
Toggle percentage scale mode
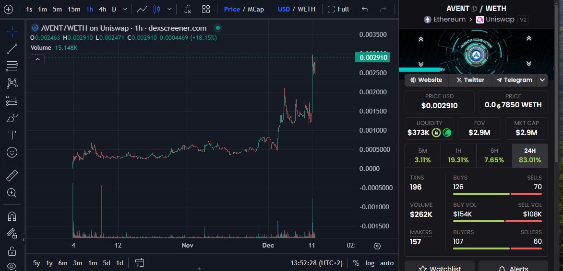point(356,263)
